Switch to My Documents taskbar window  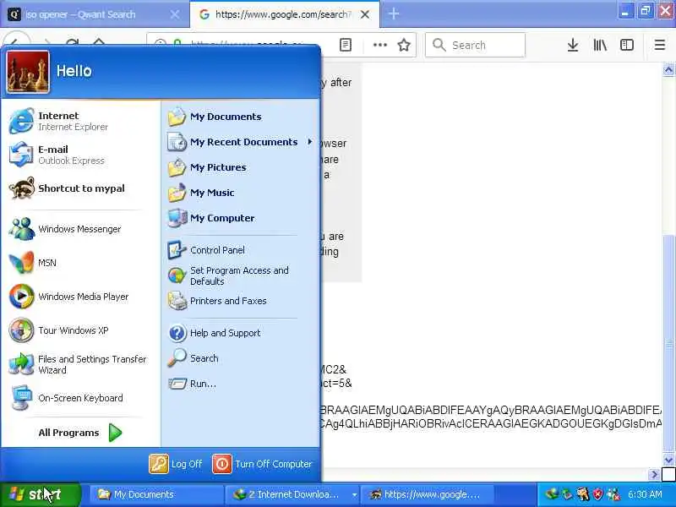pyautogui.click(x=155, y=494)
